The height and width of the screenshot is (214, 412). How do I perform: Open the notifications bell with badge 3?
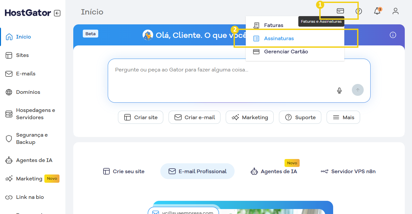(377, 11)
